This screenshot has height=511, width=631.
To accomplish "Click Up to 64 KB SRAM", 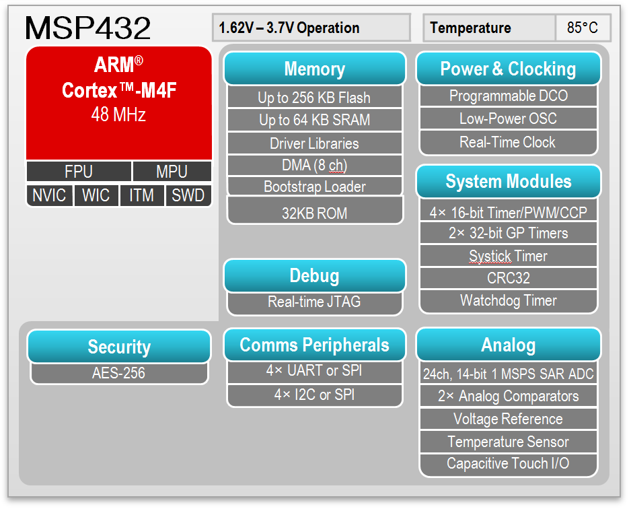I will [x=315, y=120].
